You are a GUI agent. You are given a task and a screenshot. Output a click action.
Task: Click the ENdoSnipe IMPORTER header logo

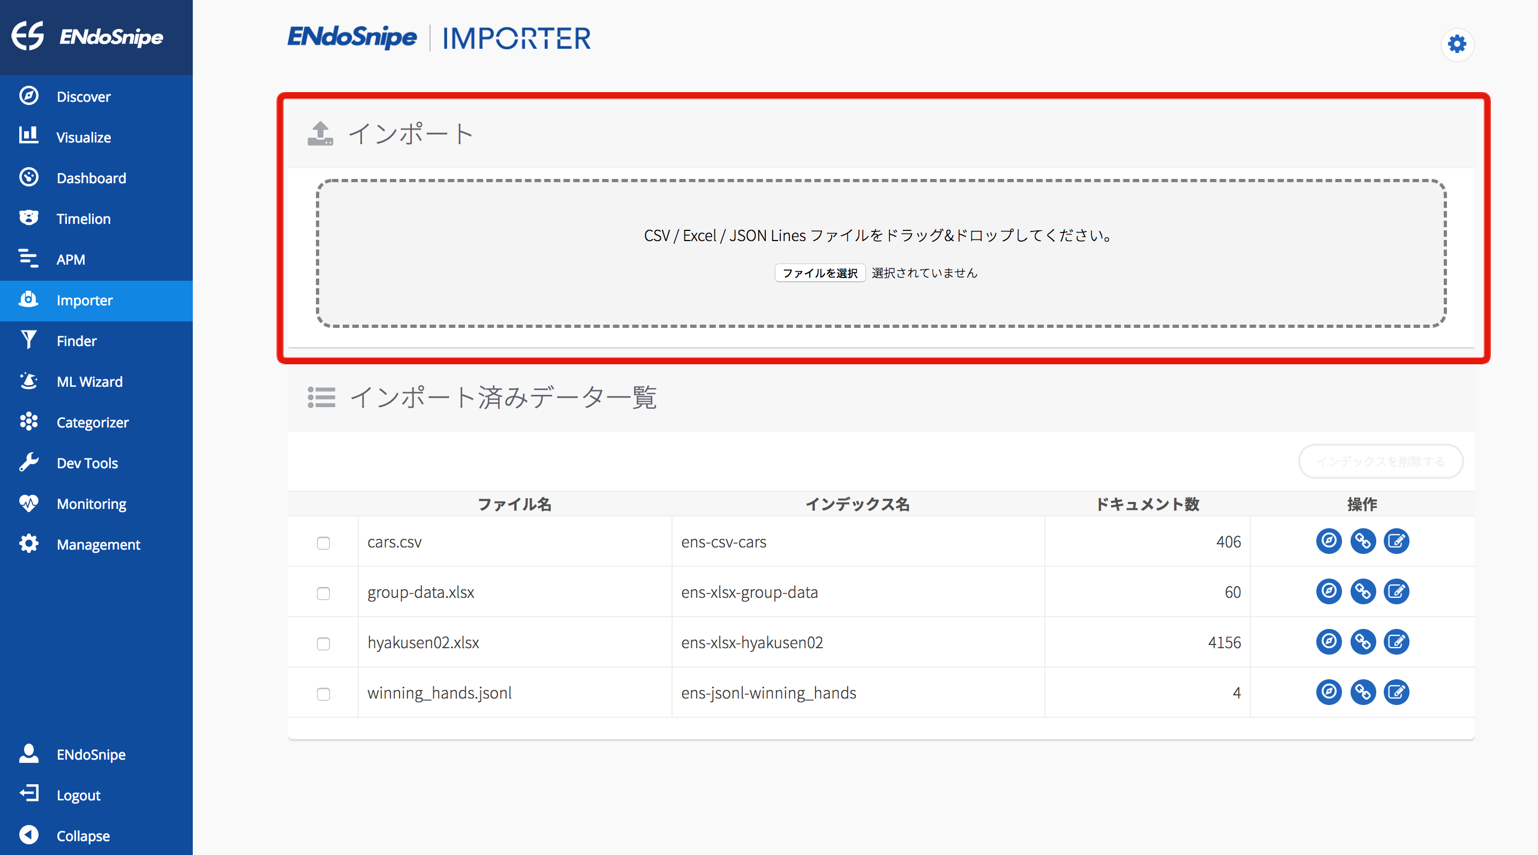pos(439,37)
